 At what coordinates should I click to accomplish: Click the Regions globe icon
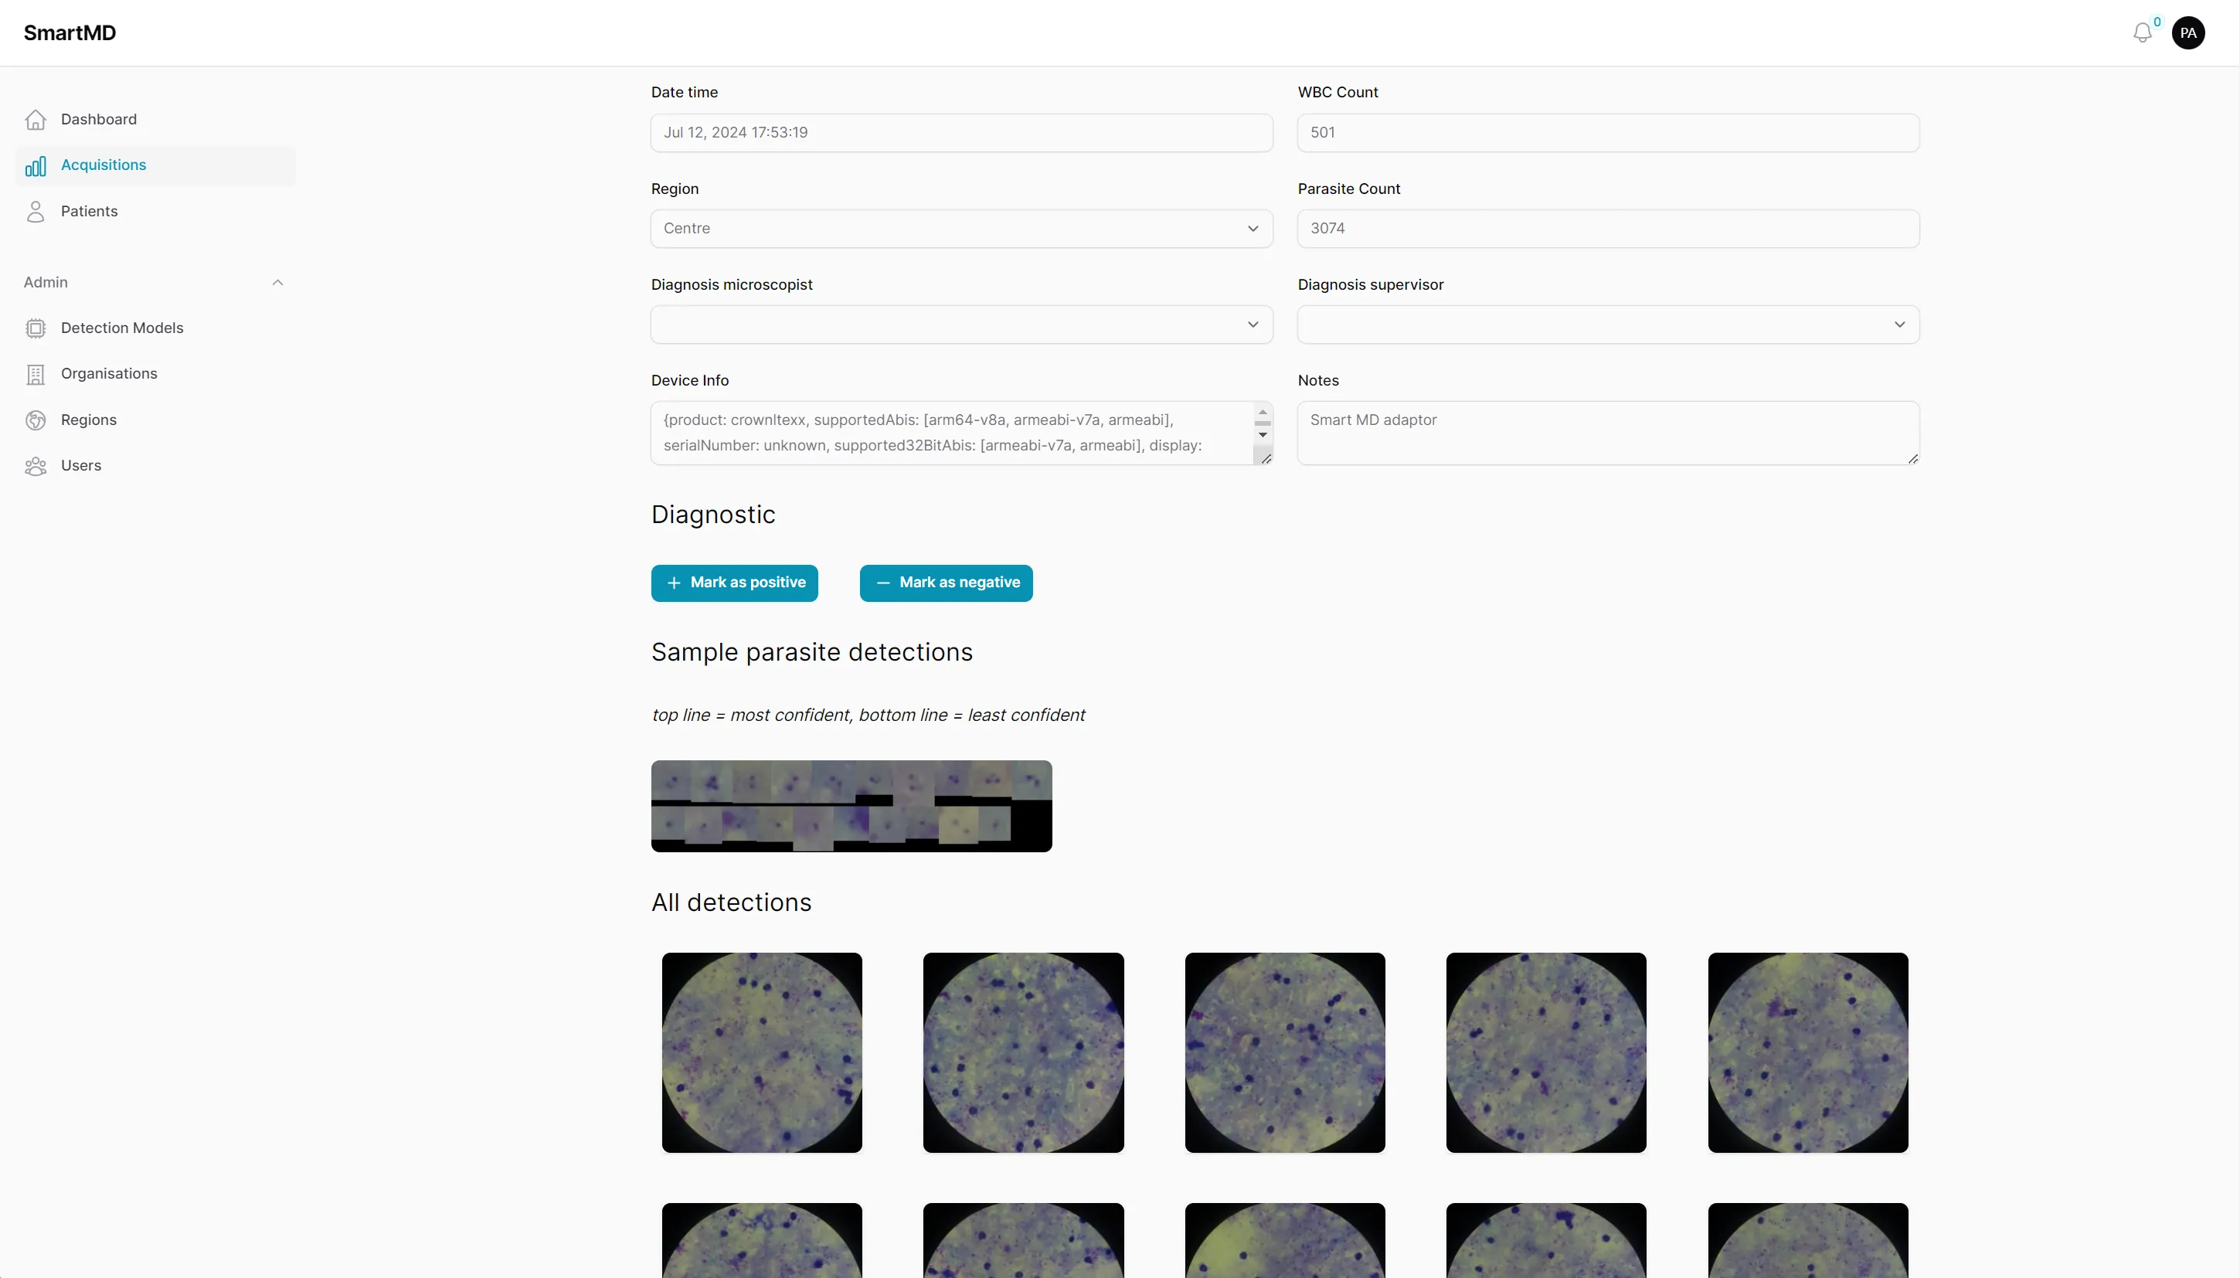[35, 420]
